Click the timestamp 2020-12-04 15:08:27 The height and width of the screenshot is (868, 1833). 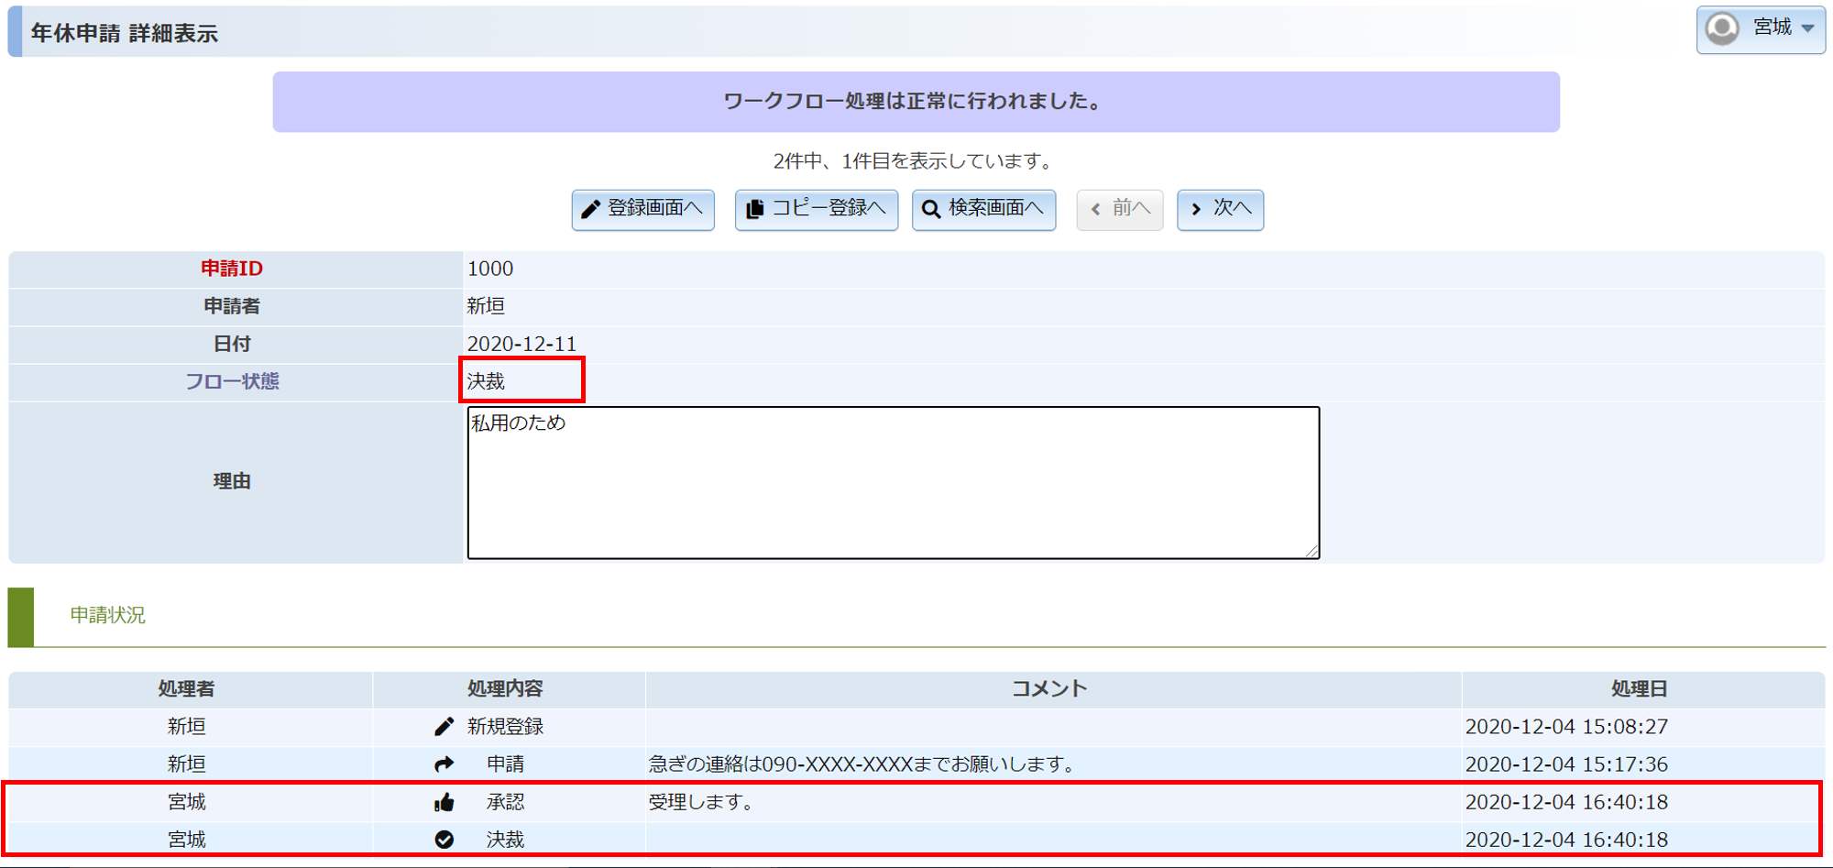tap(1566, 727)
